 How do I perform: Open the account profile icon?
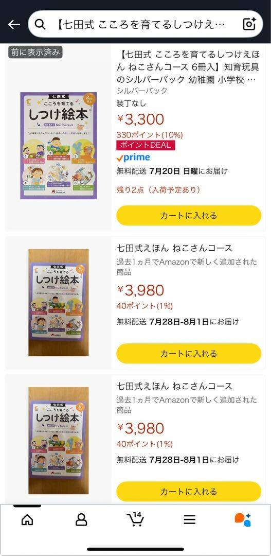pos(81,520)
